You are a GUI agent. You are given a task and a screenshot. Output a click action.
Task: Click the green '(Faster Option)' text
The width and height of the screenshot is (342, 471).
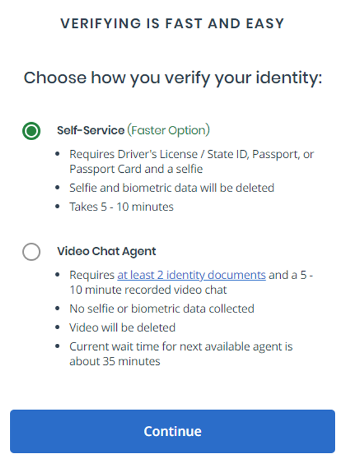click(x=168, y=130)
